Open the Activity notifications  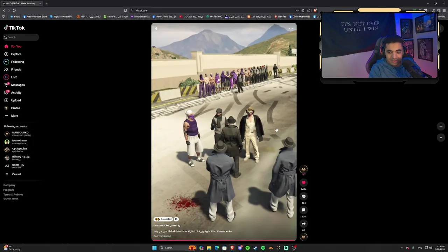pyautogui.click(x=13, y=92)
